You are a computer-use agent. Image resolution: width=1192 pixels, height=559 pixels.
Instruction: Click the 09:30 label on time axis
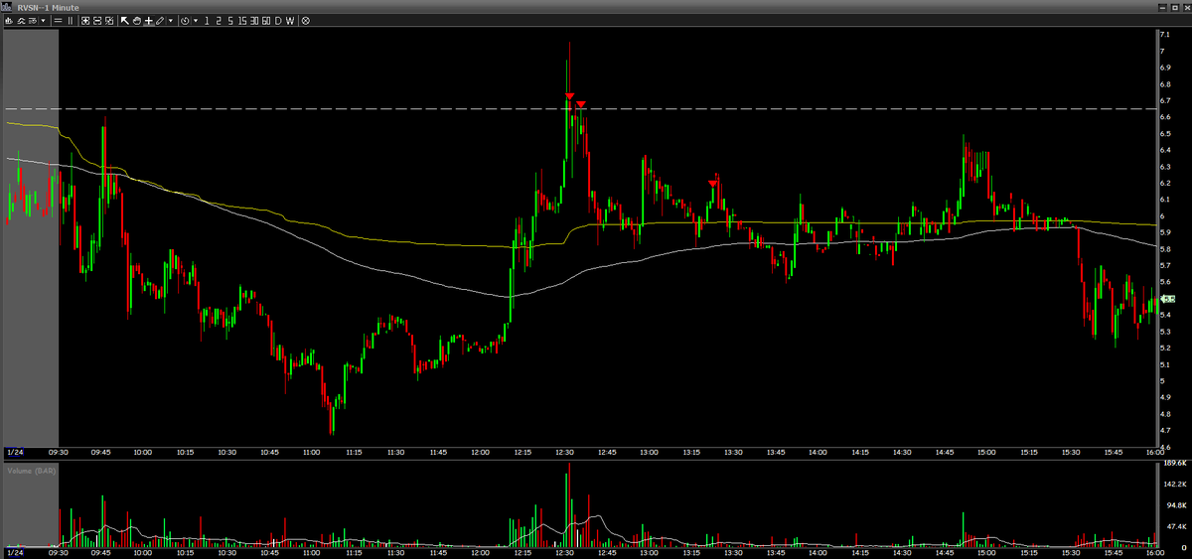59,452
